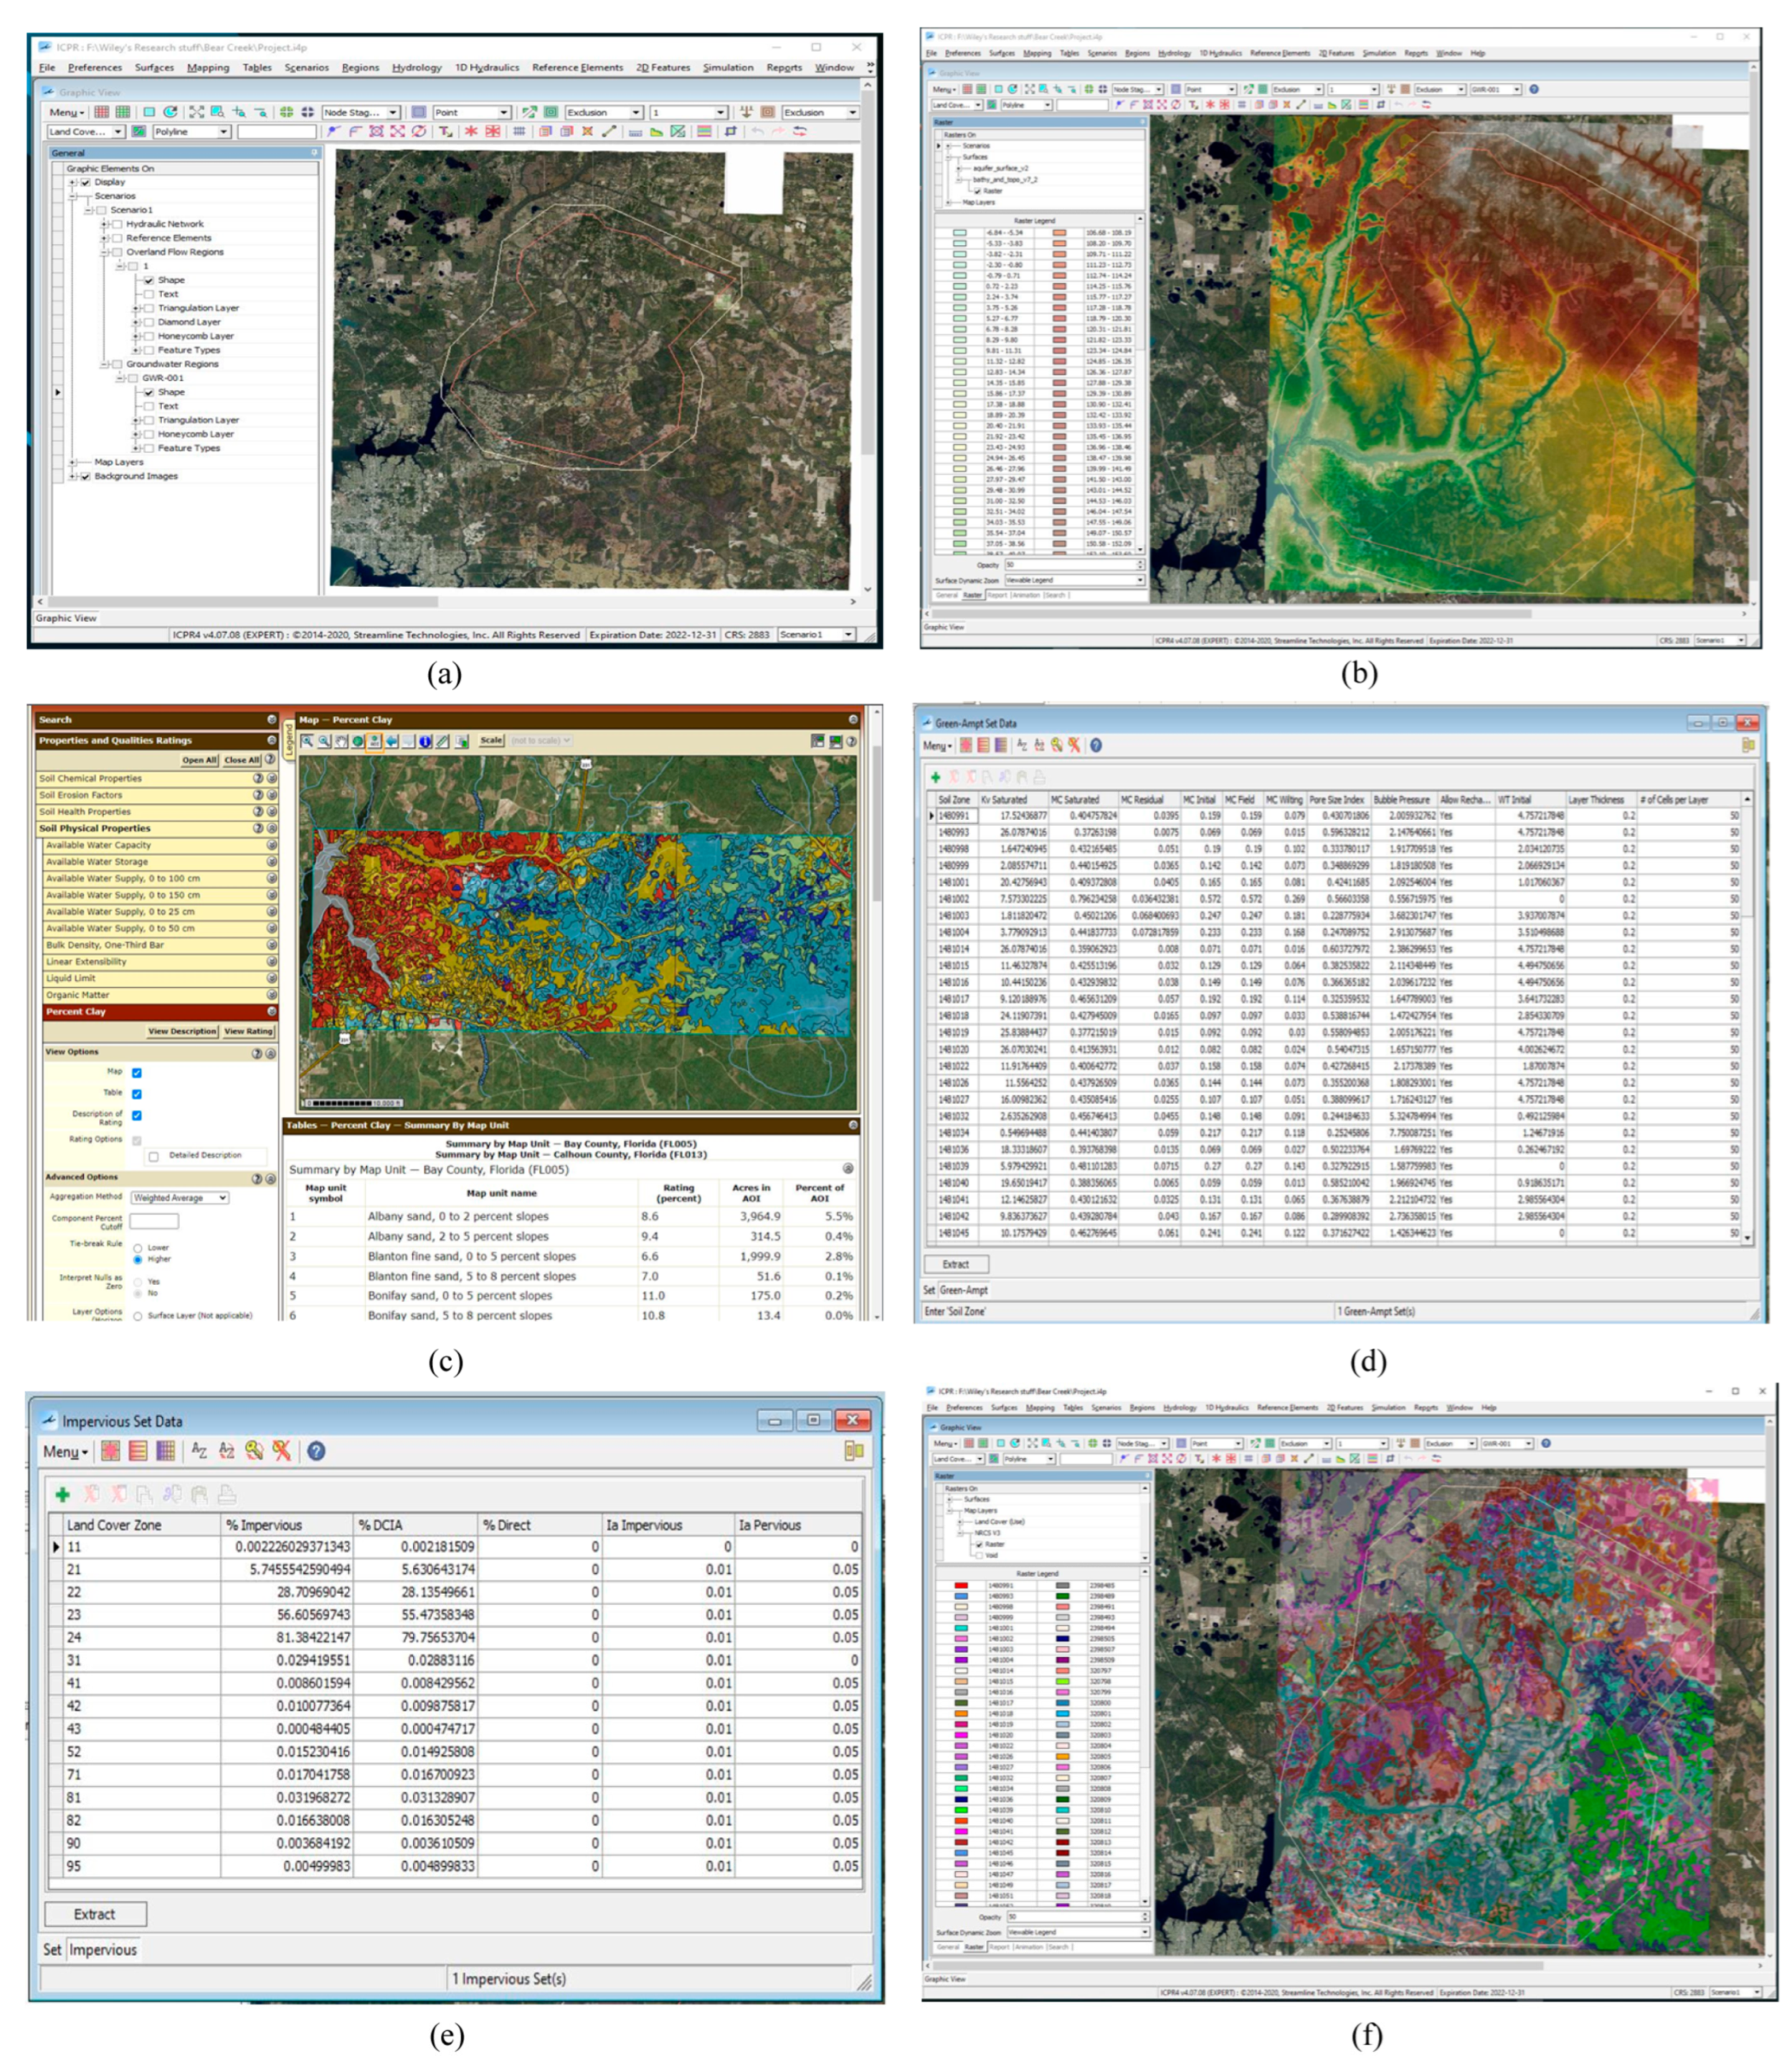Click the undo arrow in the Graphic View toolbar
The height and width of the screenshot is (2064, 1792).
(757, 132)
